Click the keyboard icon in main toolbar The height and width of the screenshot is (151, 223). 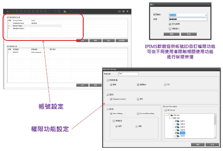(x=119, y=12)
